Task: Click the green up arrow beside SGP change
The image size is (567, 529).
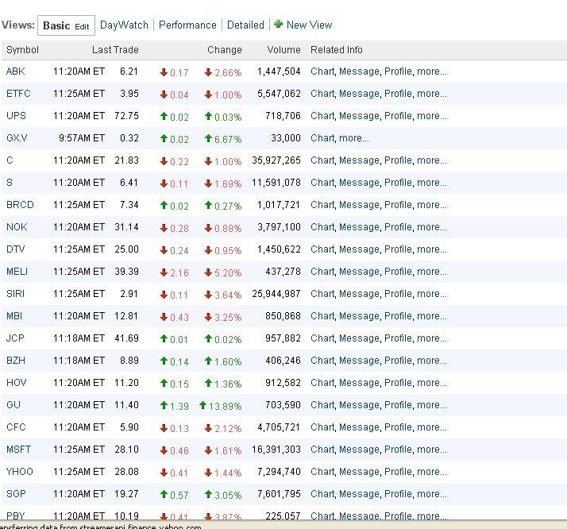Action: (x=164, y=494)
